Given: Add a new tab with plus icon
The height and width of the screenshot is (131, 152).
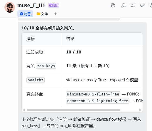Looking at the screenshot, I should tap(55, 14).
